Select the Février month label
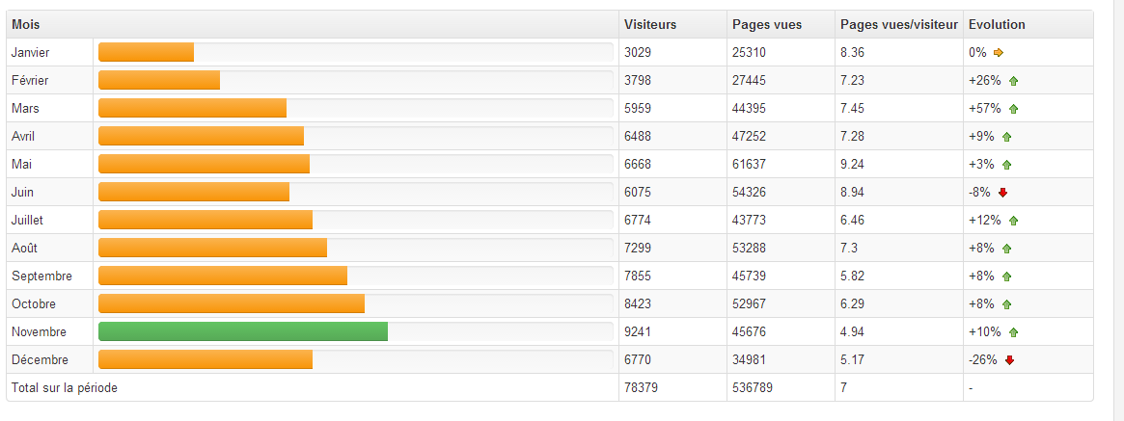 [x=30, y=80]
